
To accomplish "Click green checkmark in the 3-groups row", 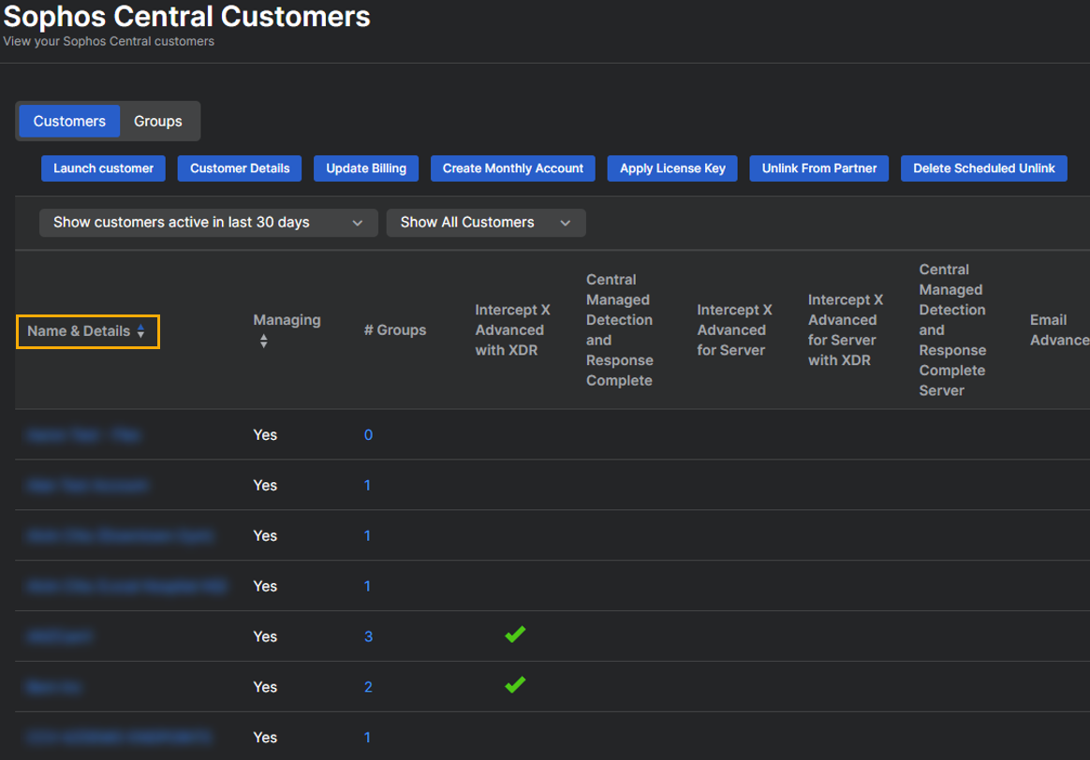I will click(x=514, y=635).
